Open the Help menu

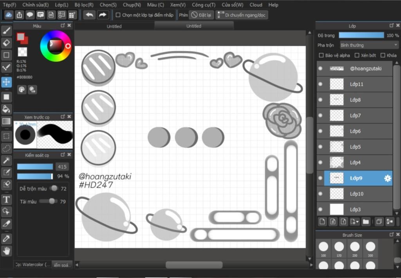click(273, 5)
